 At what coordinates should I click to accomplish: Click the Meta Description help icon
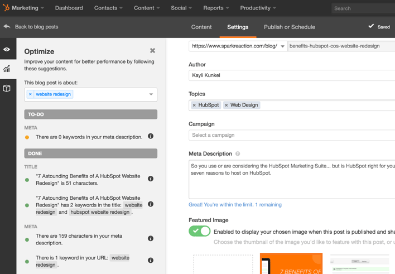click(x=238, y=154)
